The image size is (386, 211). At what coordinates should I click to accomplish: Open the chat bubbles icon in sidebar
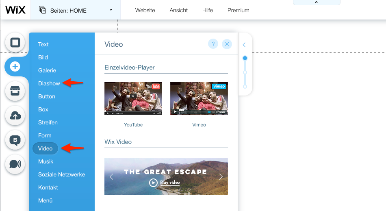pyautogui.click(x=15, y=164)
